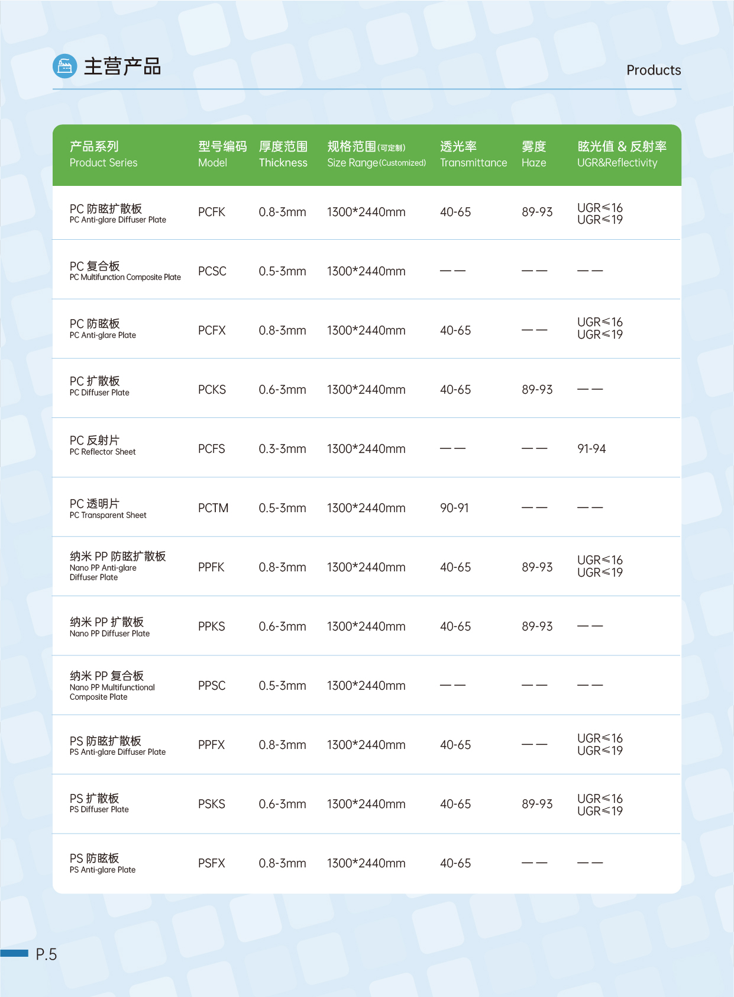Screen dimensions: 734x997
Task: Select model code PSKS
Action: (x=211, y=804)
